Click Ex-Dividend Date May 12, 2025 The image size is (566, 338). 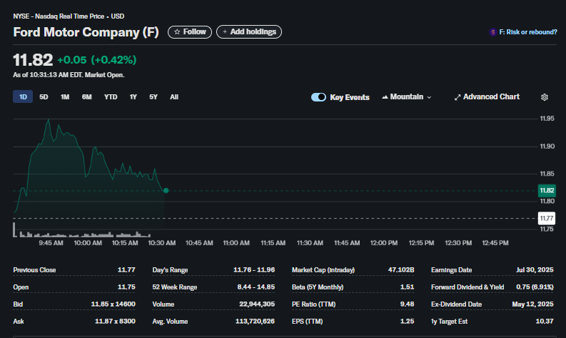coord(532,304)
